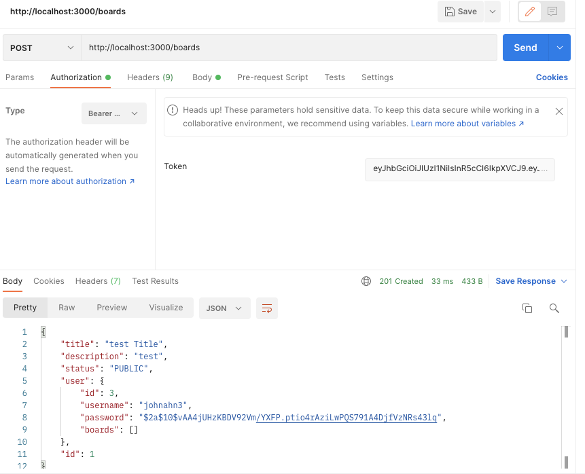Screen dimensions: 585x474
Task: Copy the response with the copy icon
Action: [x=527, y=308]
